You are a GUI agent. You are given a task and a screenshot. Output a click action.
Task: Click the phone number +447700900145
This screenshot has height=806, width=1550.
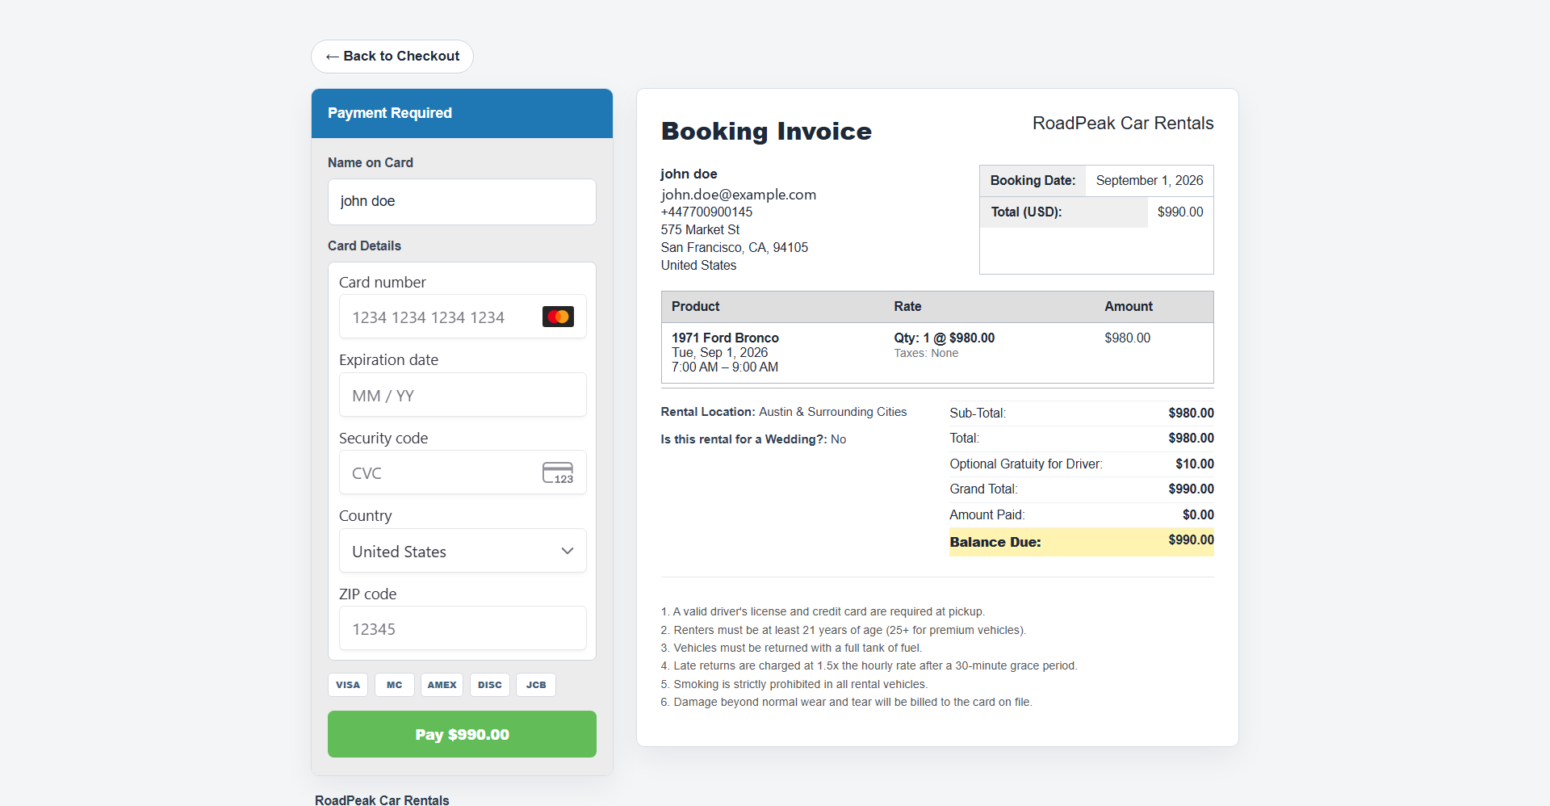tap(706, 212)
